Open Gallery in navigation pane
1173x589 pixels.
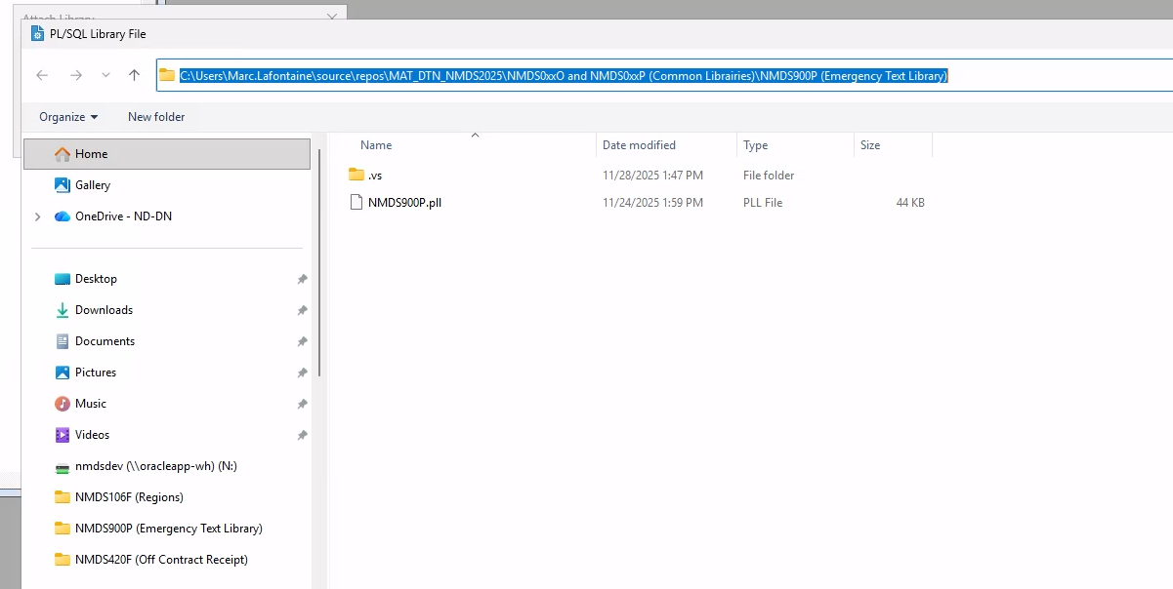(x=92, y=185)
